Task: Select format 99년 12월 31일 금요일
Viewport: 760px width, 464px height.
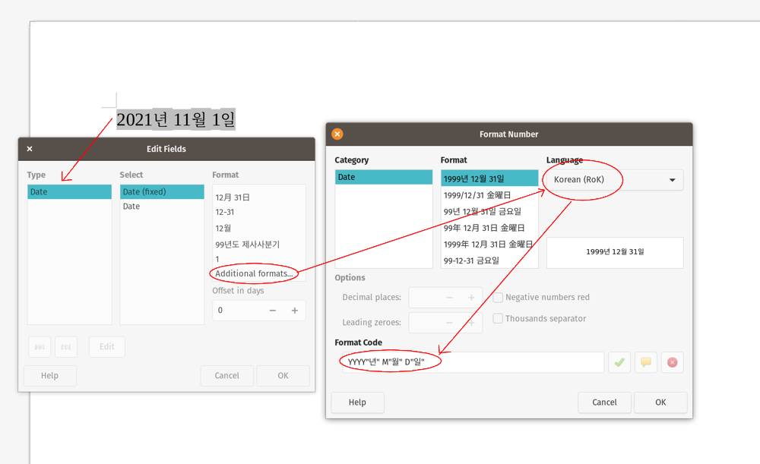Action: 489,212
